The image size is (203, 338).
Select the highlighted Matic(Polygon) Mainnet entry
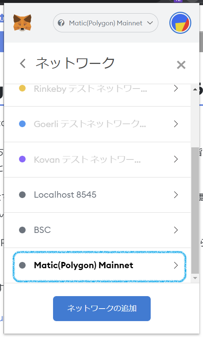[x=99, y=266]
